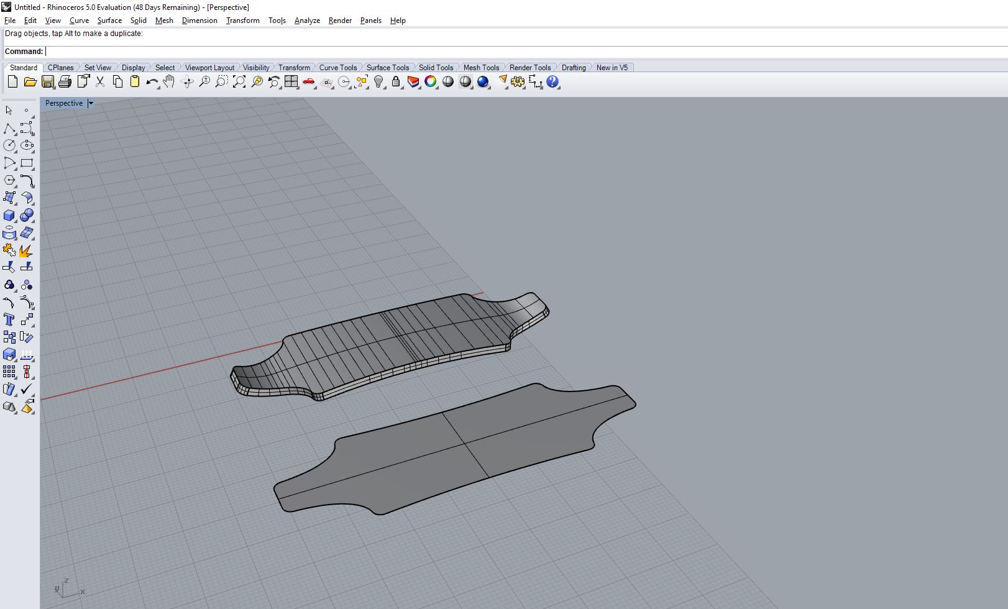The width and height of the screenshot is (1008, 609).
Task: Create a new file with New icon
Action: [x=12, y=81]
